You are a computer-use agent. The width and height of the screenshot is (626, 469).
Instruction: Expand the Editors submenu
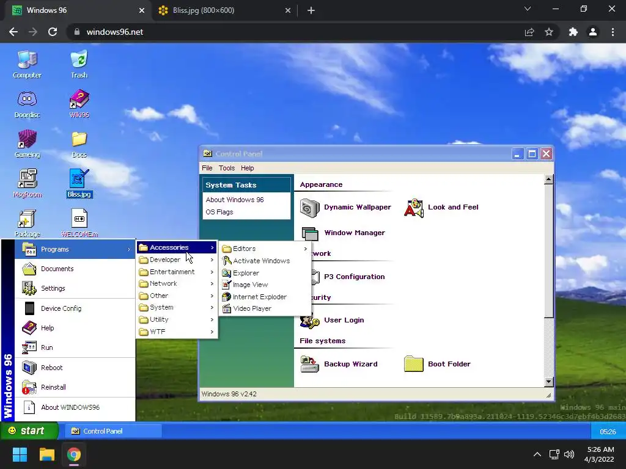coord(265,249)
